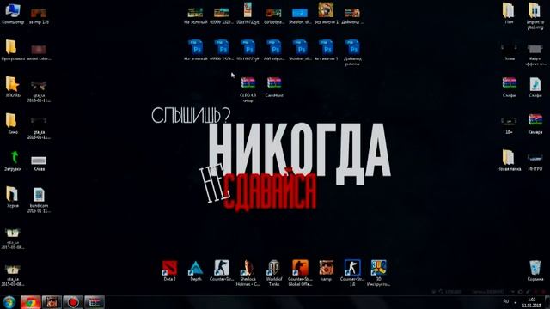The image size is (550, 309).
Task: Select the Скифи archive file
Action: click(x=509, y=88)
